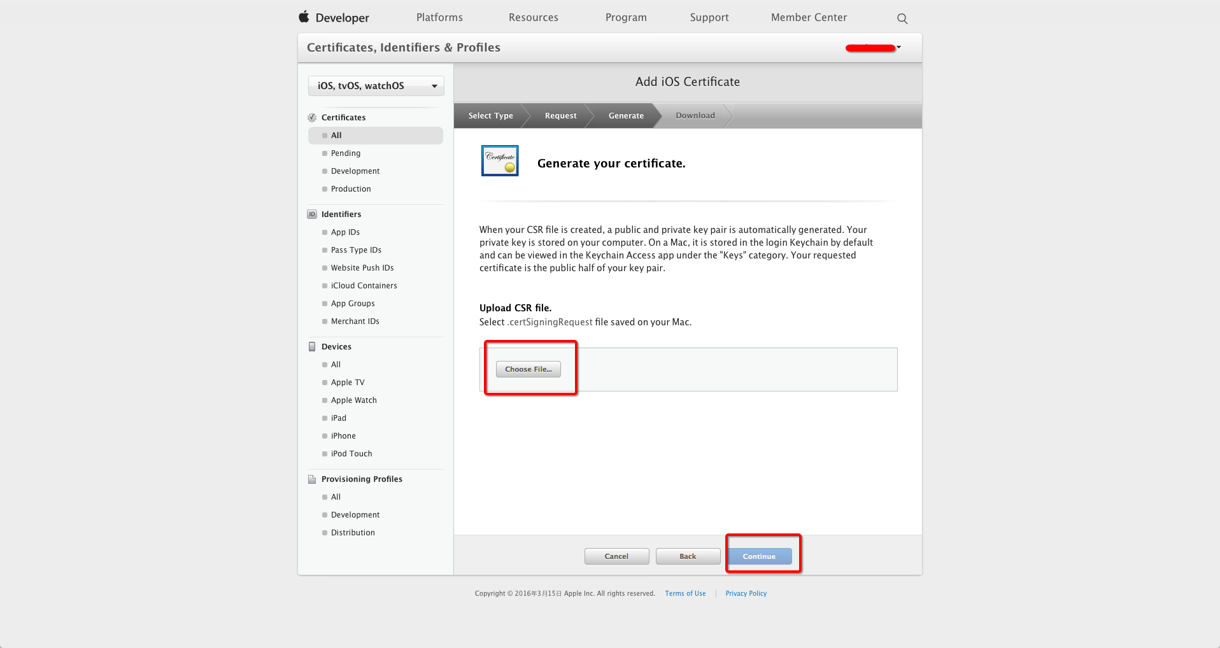The width and height of the screenshot is (1220, 648).
Task: Click the Devices section phone icon
Action: click(x=312, y=347)
